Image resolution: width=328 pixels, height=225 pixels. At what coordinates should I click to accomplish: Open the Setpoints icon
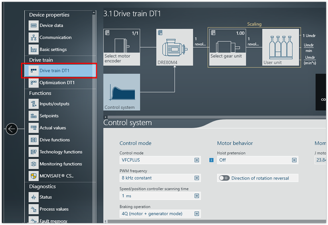click(33, 116)
